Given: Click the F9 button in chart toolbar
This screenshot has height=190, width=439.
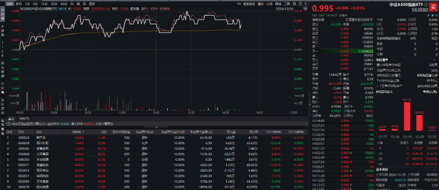Looking at the screenshot, I should (x=239, y=4).
